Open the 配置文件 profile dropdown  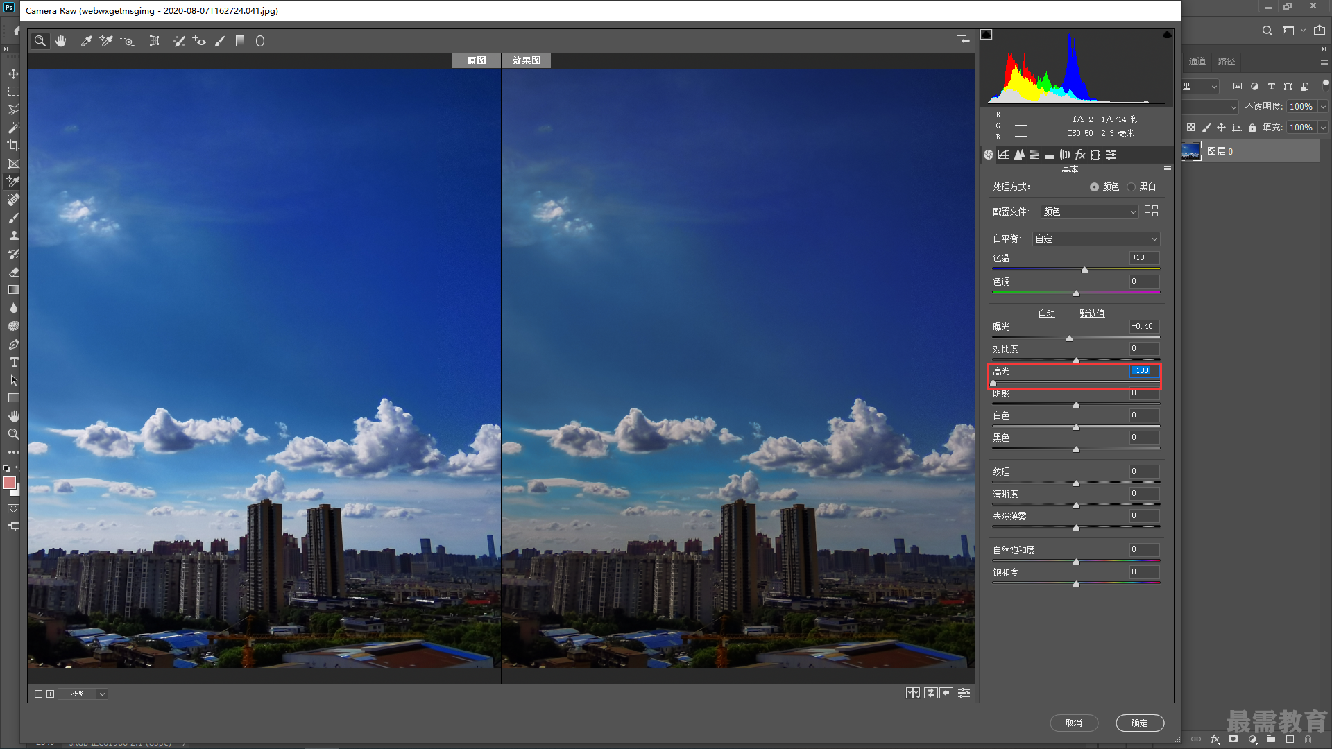tap(1089, 212)
